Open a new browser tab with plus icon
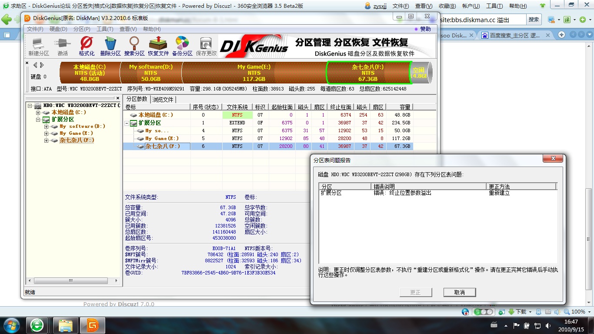 [x=561, y=35]
